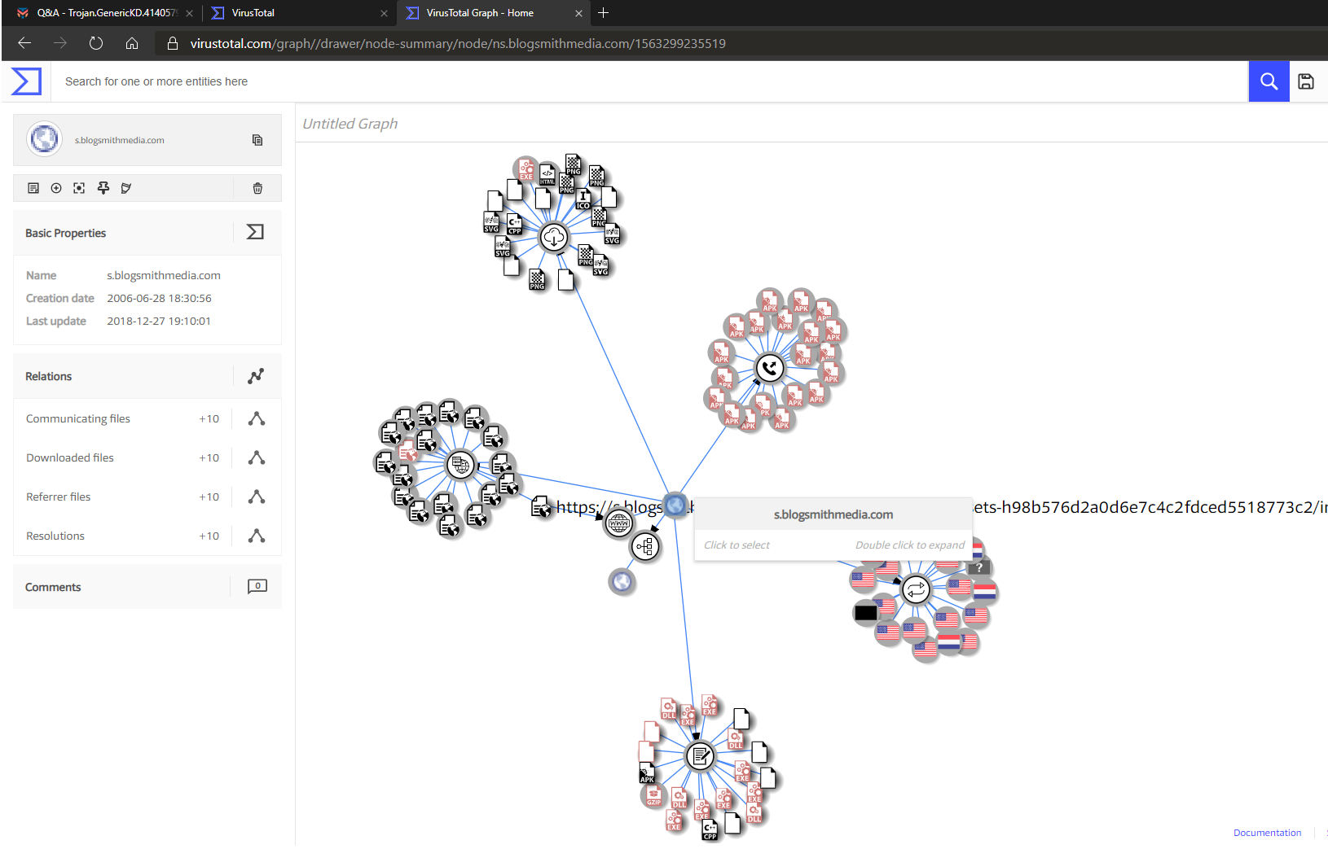Go to the browser home page
The height and width of the screenshot is (849, 1328).
(x=132, y=43)
